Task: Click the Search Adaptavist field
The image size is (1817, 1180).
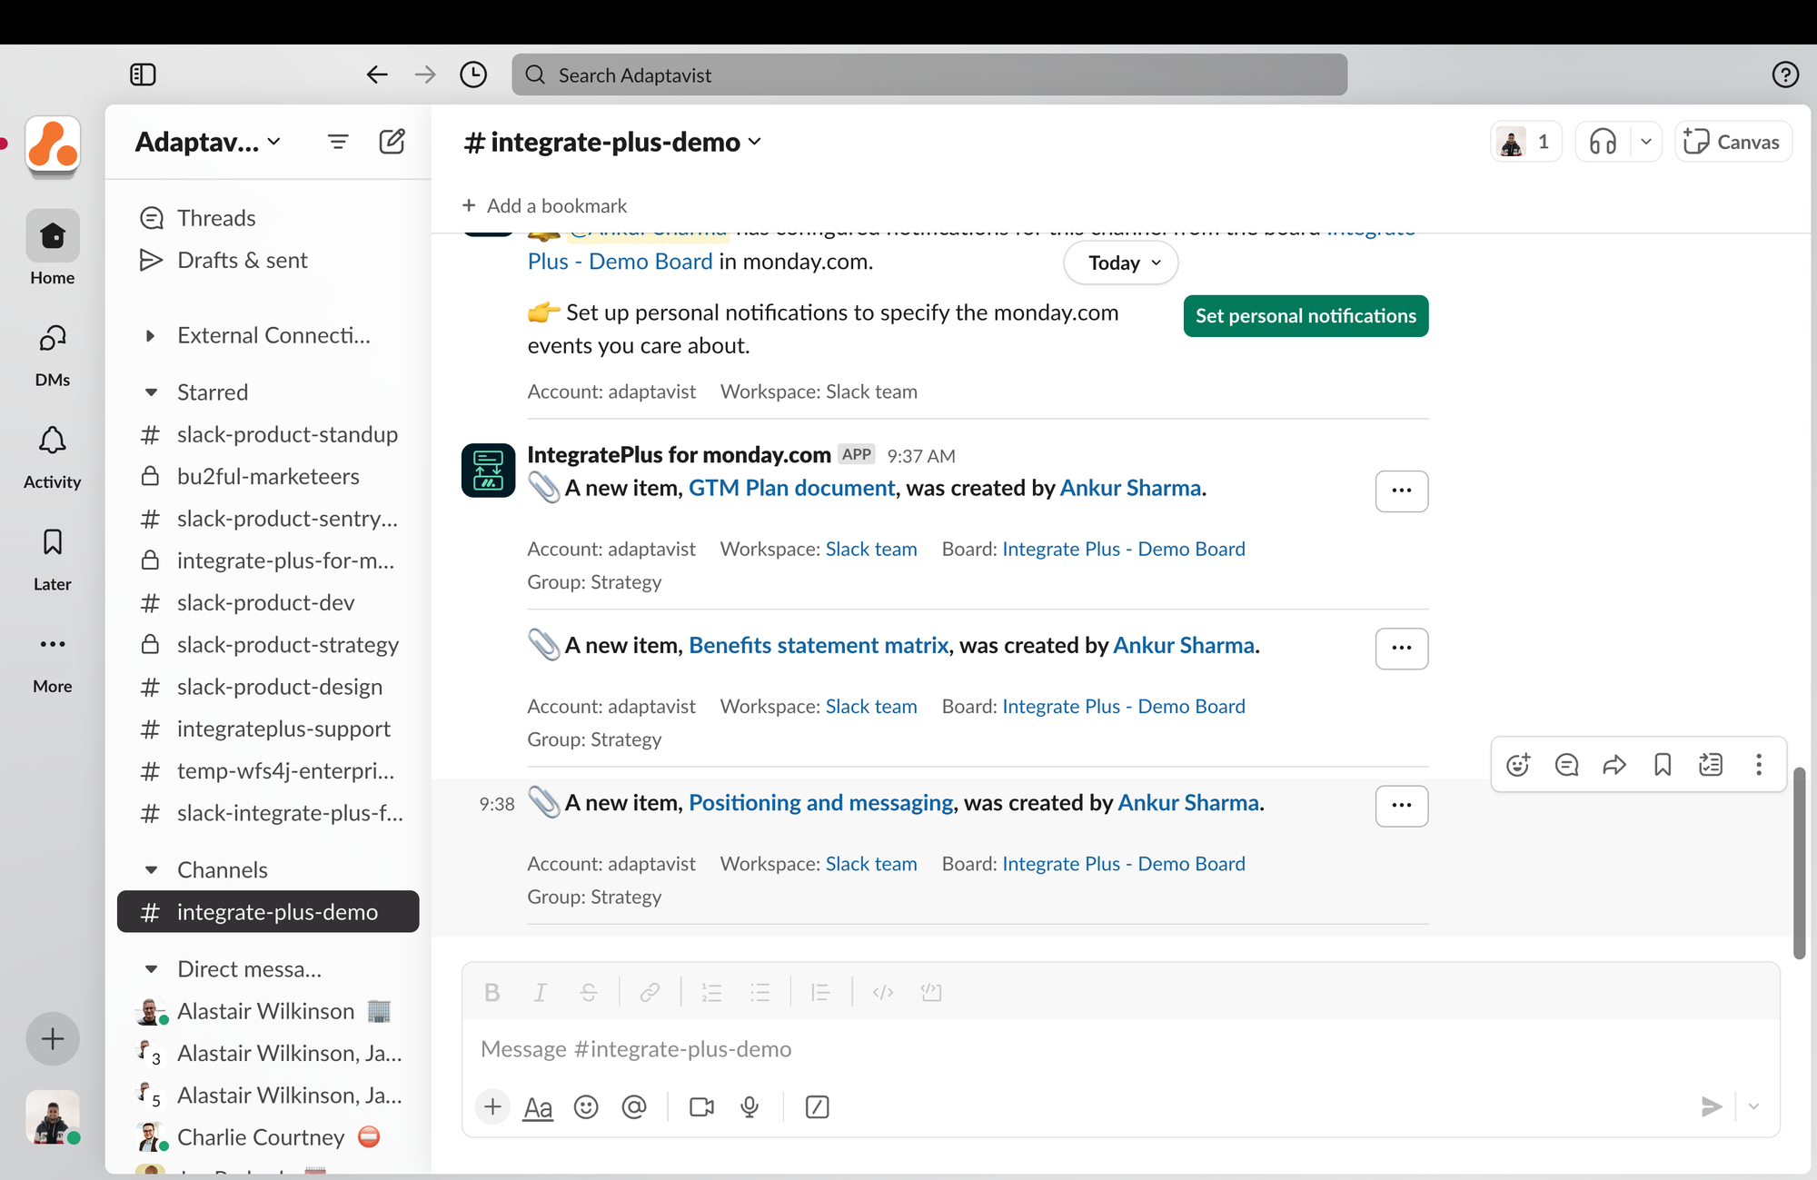Action: coord(928,74)
